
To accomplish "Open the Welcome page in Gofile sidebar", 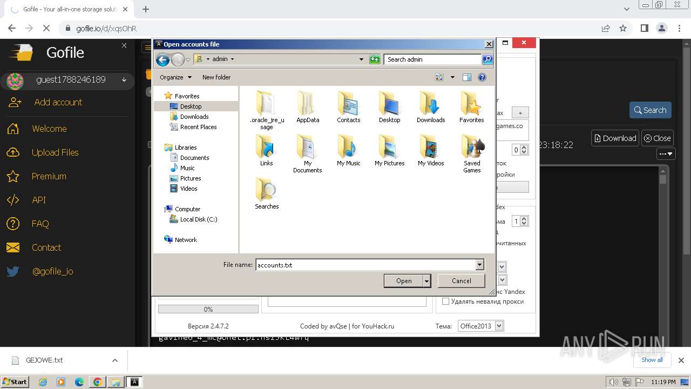I will (49, 129).
